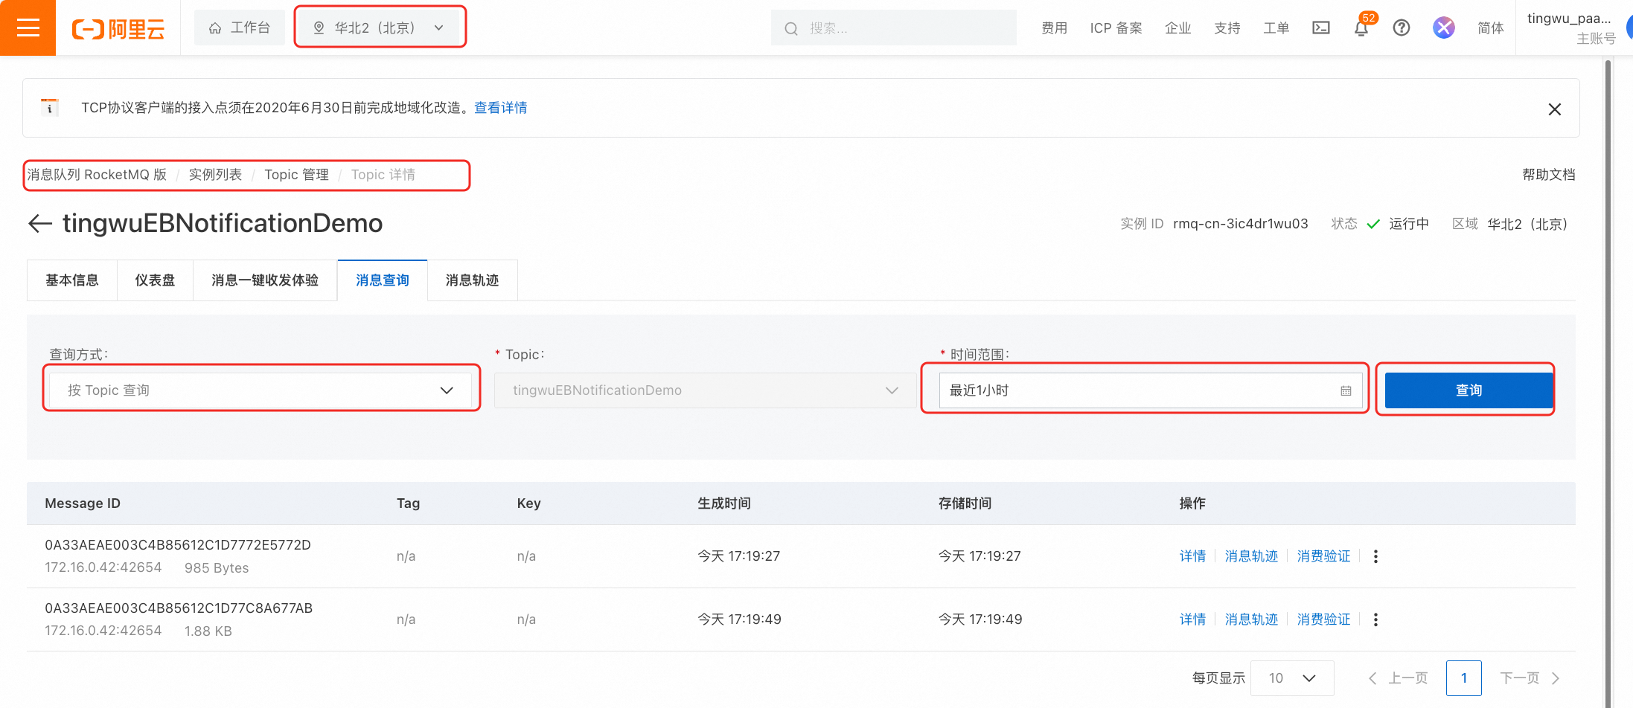Screen dimensions: 1633x708
Task: Switch to the 消息轨迹 tab
Action: tap(472, 280)
